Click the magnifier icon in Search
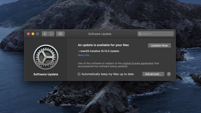The height and width of the screenshot is (113, 201). click(140, 34)
